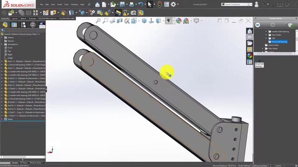Open the DimXpertManager crosshair tab
The height and width of the screenshot is (167, 298).
tap(33, 25)
